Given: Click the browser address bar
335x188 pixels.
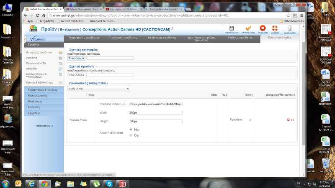Looking at the screenshot, I should [x=167, y=15].
